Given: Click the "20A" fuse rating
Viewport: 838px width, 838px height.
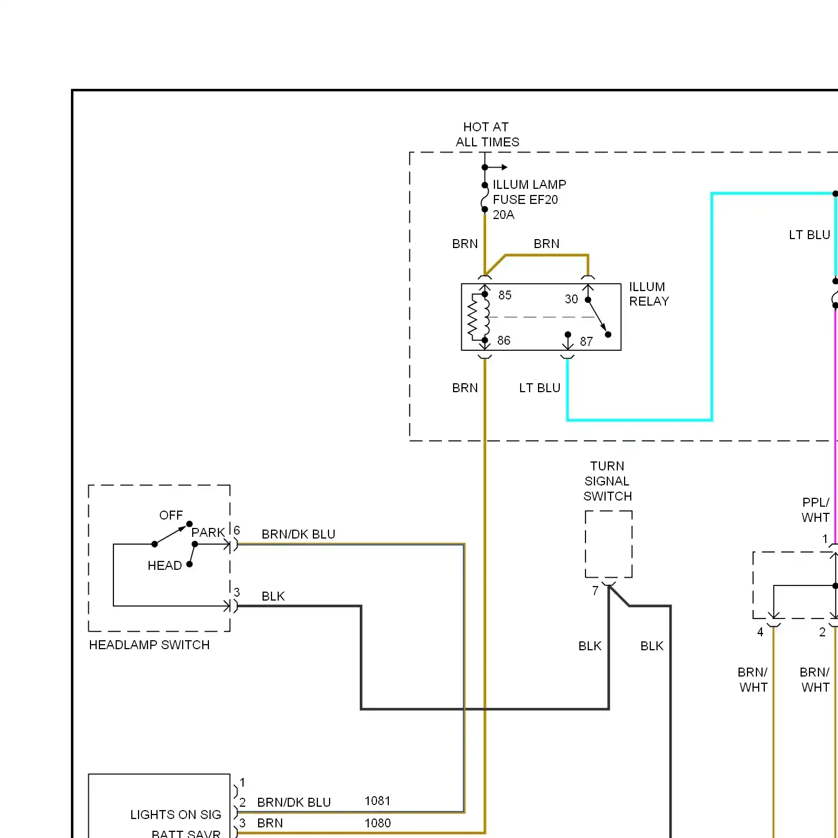Looking at the screenshot, I should [x=503, y=215].
